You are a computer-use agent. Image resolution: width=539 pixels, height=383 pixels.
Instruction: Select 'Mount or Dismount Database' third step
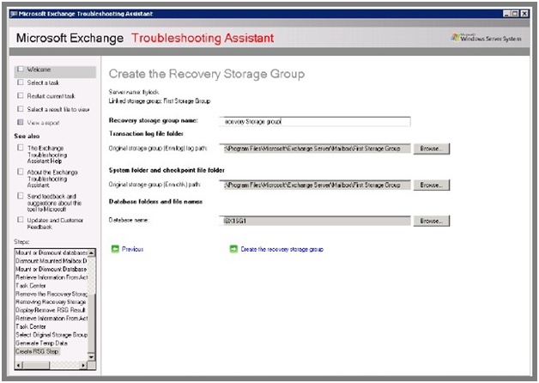[x=51, y=269]
